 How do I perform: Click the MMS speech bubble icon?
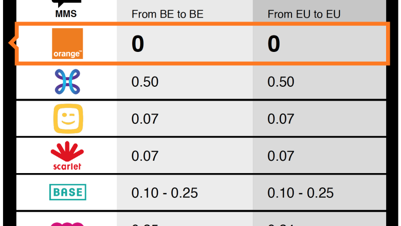pos(66,4)
